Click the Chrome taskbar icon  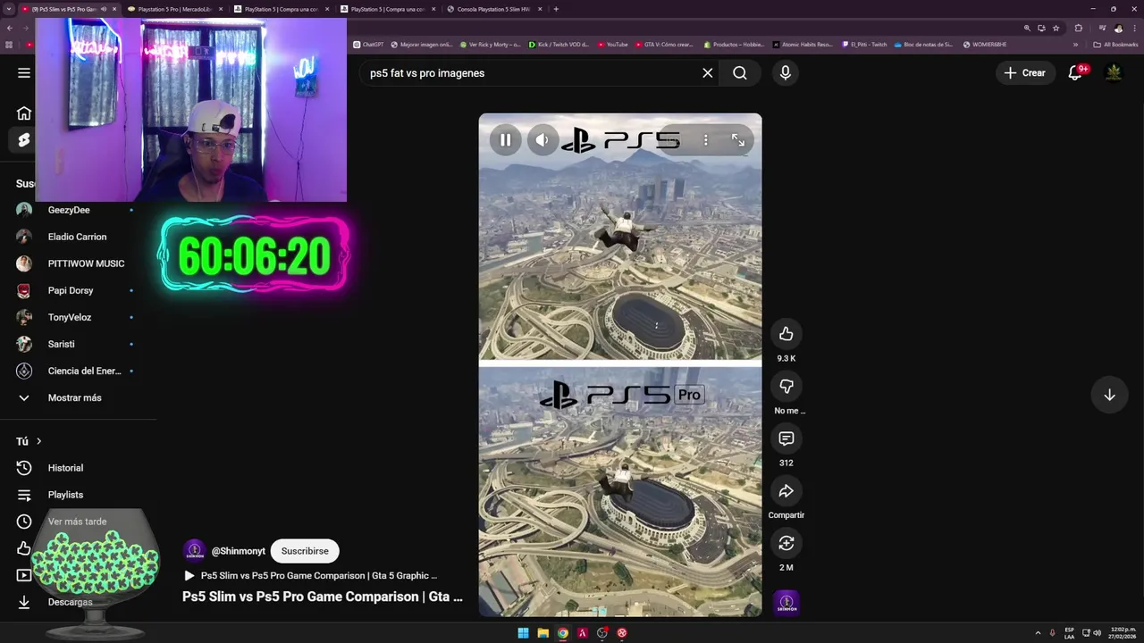point(562,633)
